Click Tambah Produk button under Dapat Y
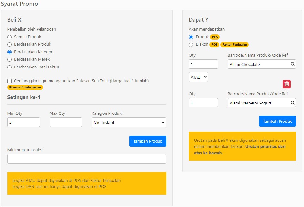The image size is (304, 207). (277, 121)
